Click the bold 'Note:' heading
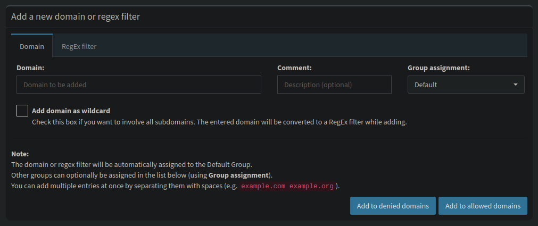This screenshot has width=538, height=226. [x=20, y=154]
